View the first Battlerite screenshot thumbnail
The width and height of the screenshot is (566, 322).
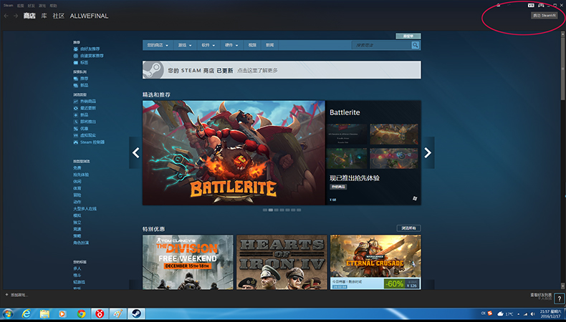click(x=347, y=134)
